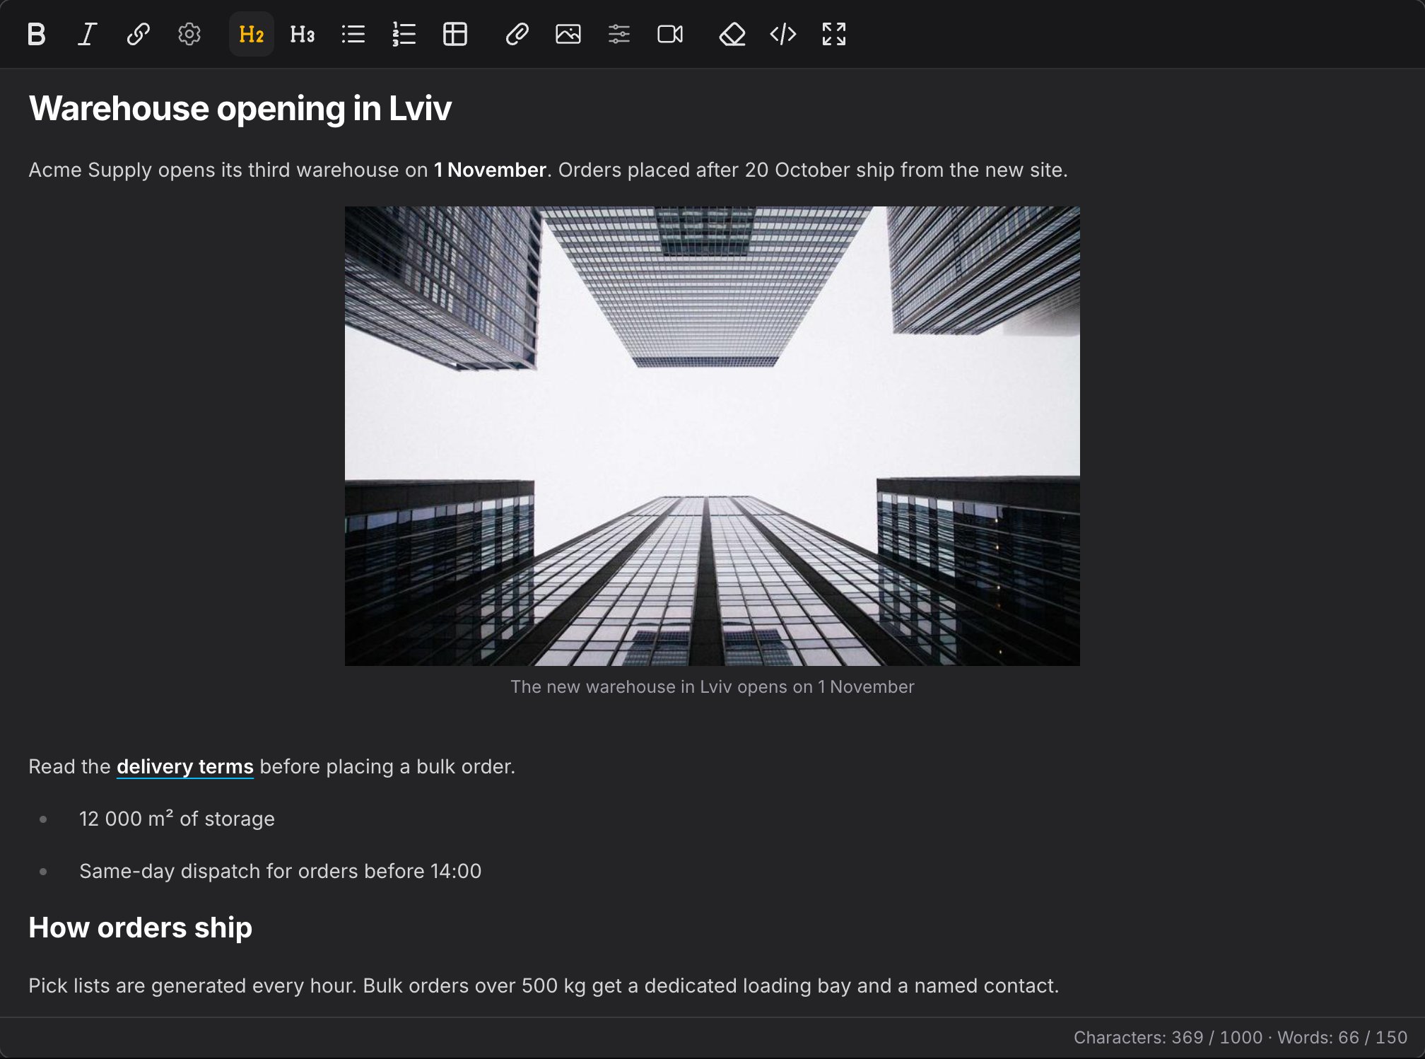Viewport: 1425px width, 1059px height.
Task: Toggle the H2 heading style
Action: [x=252, y=34]
